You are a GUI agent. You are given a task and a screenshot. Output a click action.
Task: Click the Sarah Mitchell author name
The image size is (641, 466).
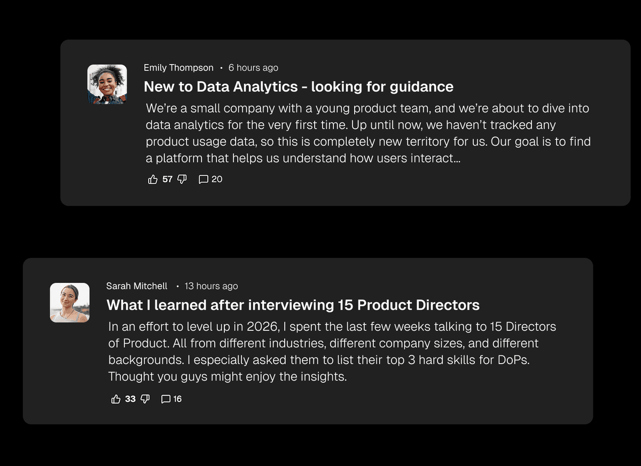tap(137, 286)
